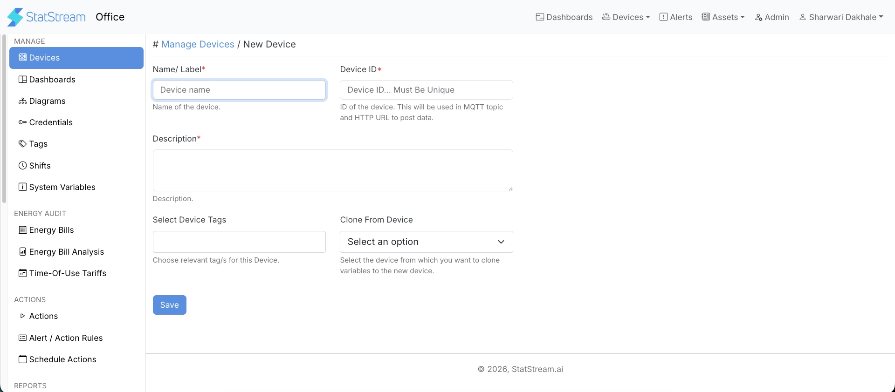Click the sidebar vertical scrollbar
The height and width of the screenshot is (392, 895).
(4, 119)
